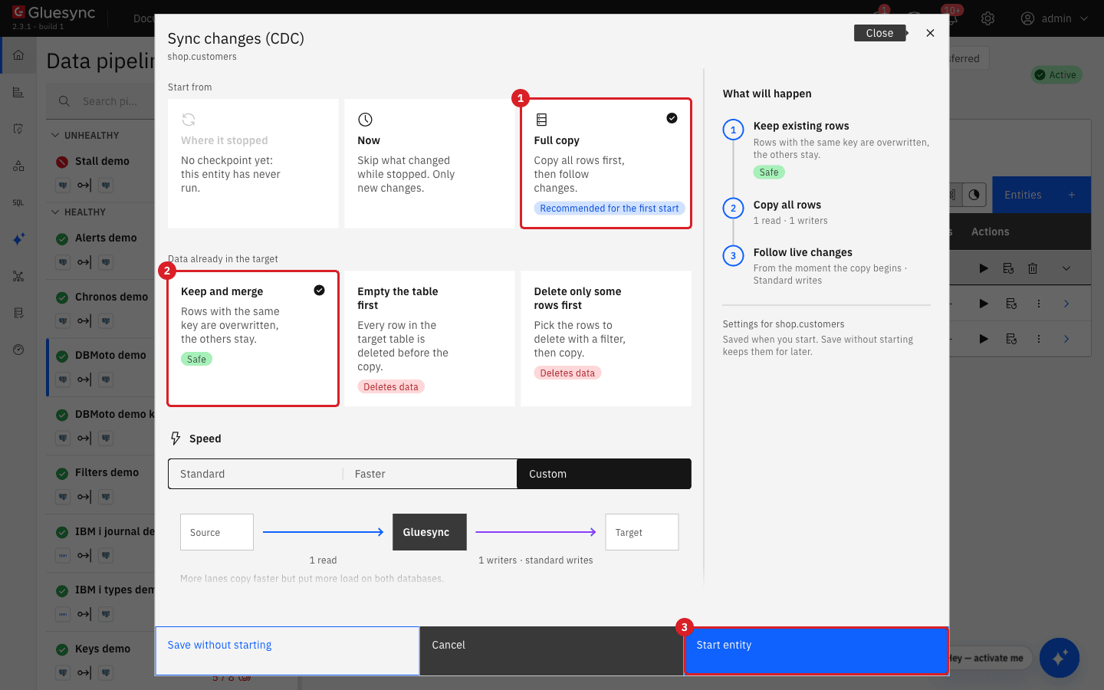1104x690 pixels.
Task: Click the trash icon in the entity row
Action: pos(1033,268)
